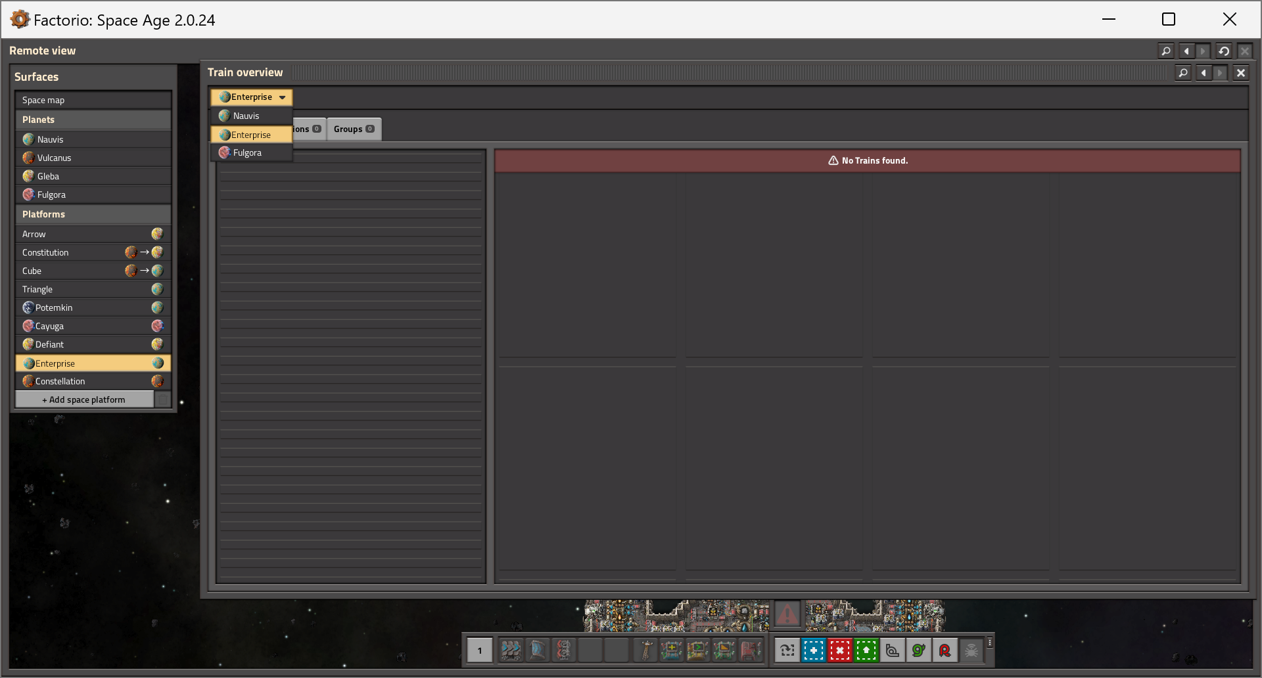
Task: Click the first empty quickbar slot
Action: point(590,650)
